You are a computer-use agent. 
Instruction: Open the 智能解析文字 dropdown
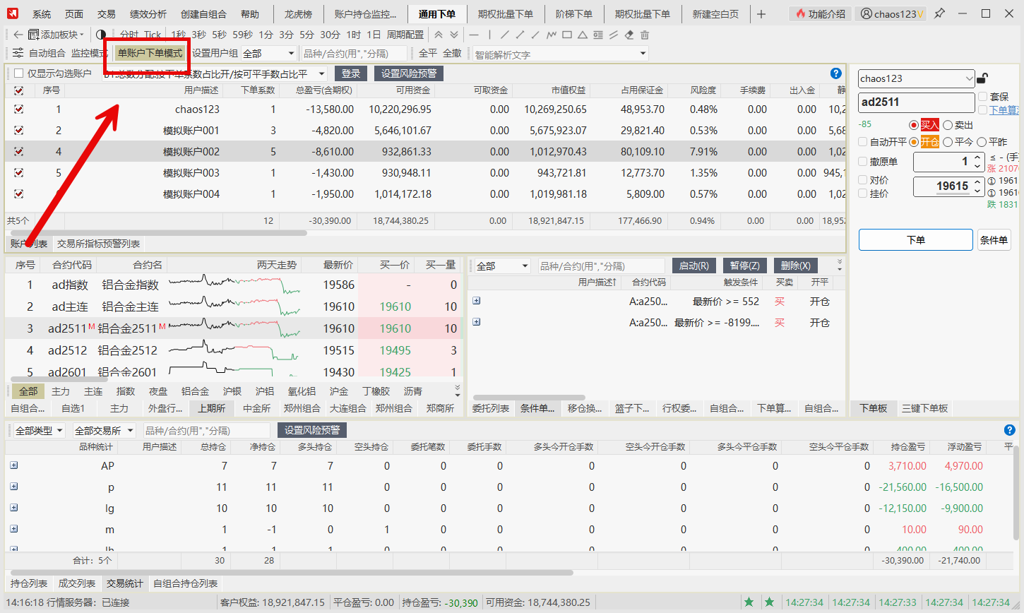[561, 54]
